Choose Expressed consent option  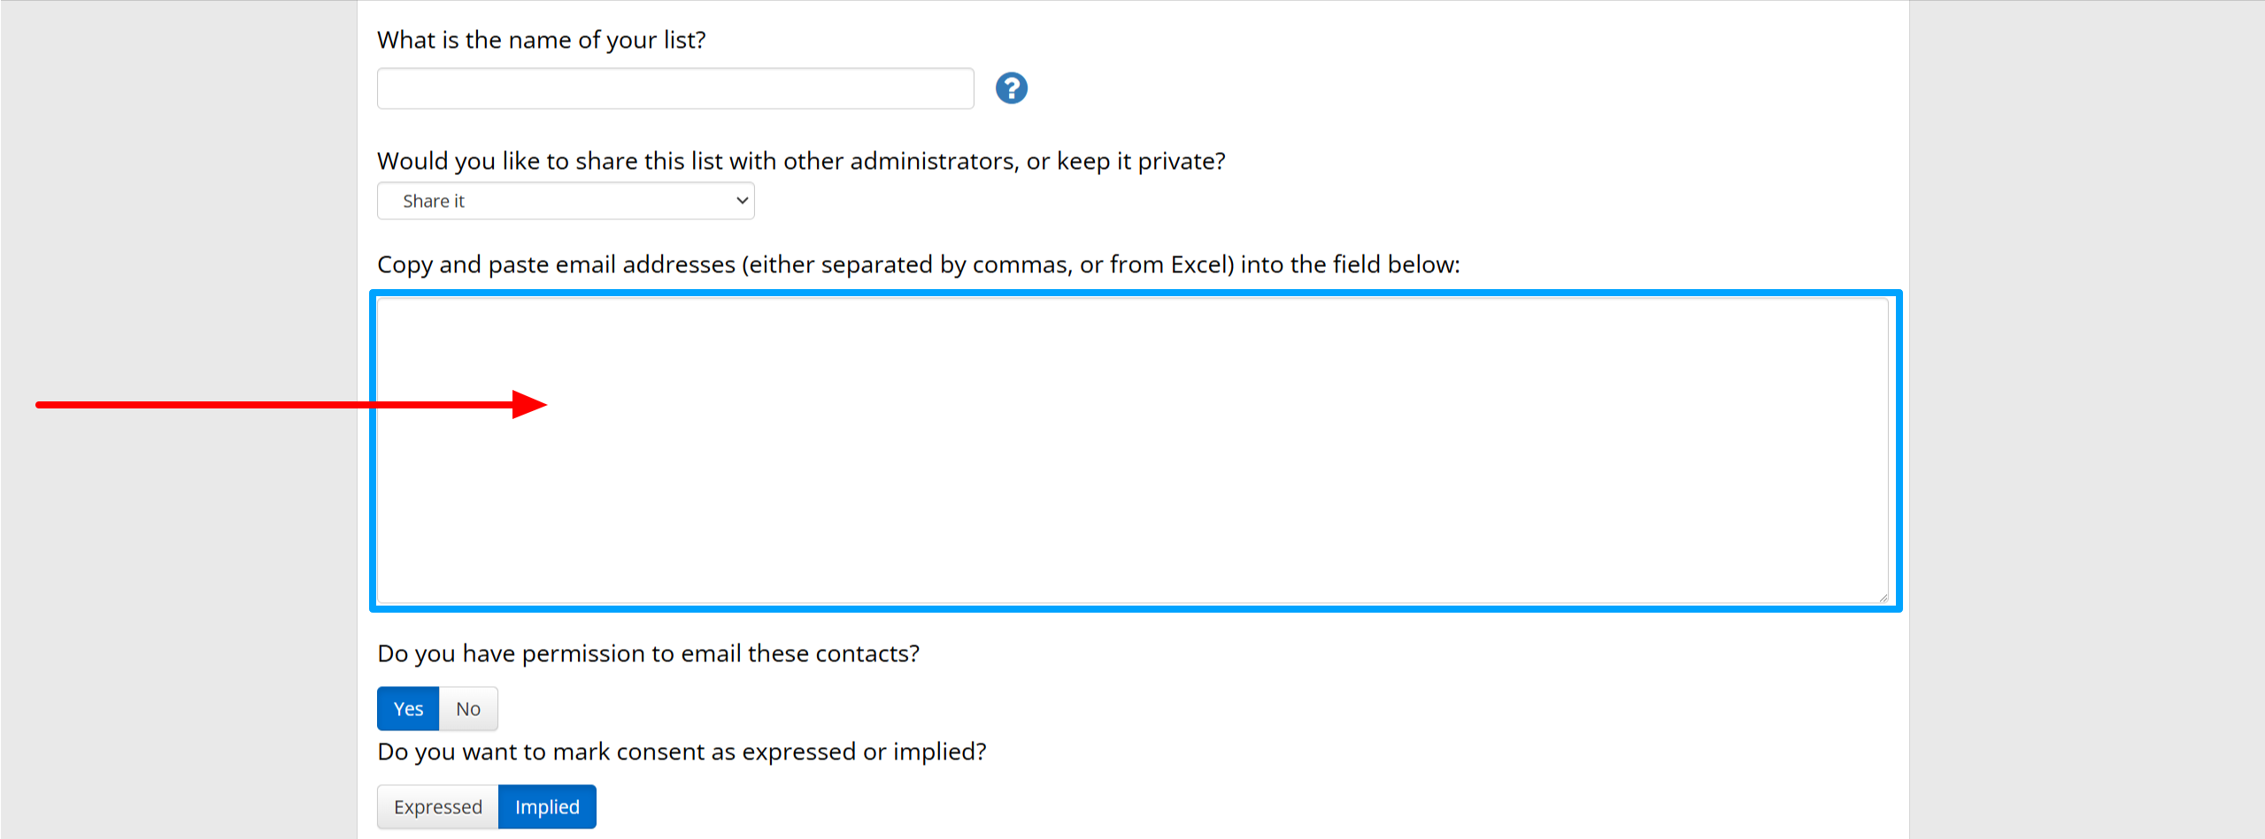[438, 807]
